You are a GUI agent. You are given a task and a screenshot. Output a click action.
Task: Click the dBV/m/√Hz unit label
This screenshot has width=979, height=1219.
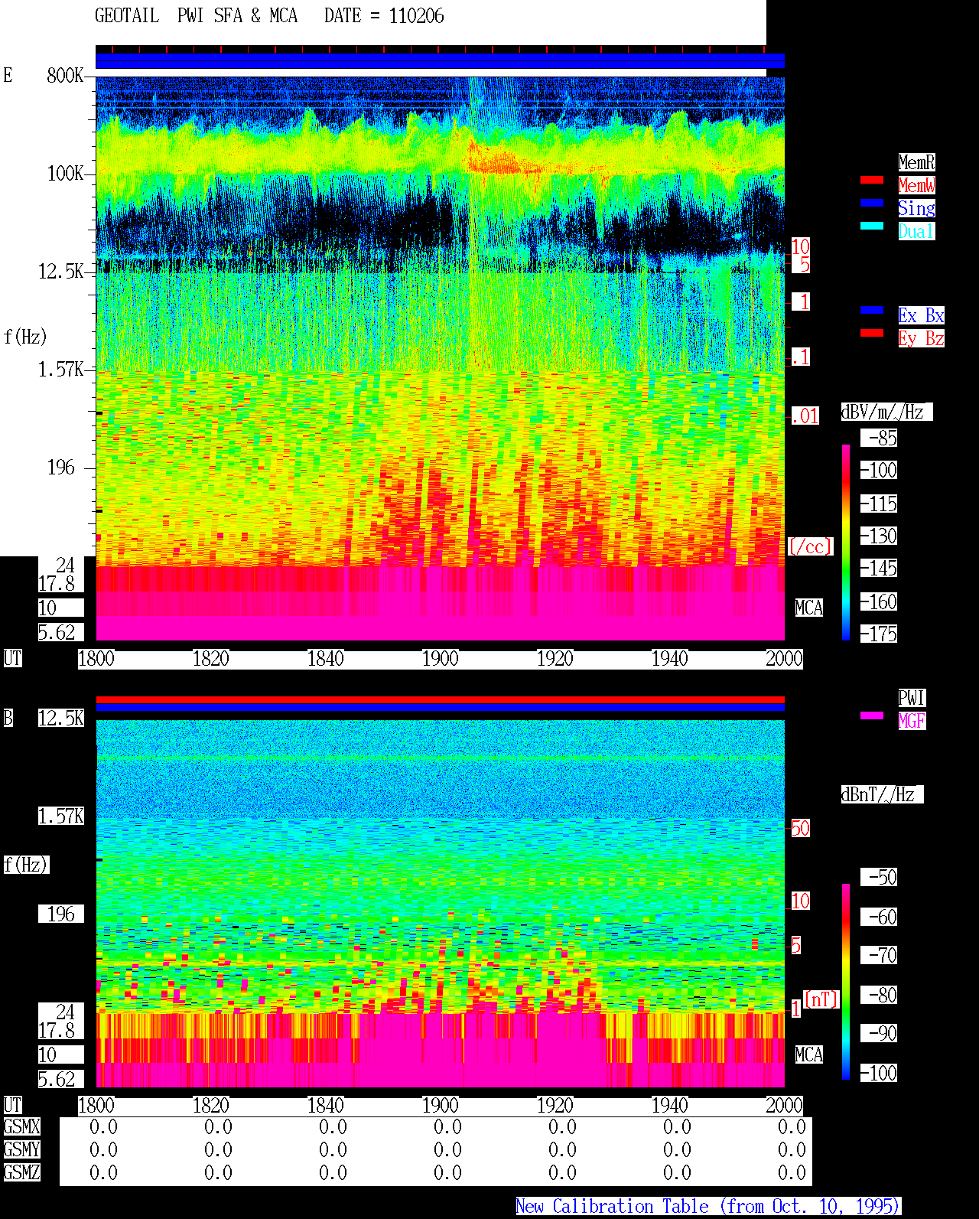coord(886,412)
